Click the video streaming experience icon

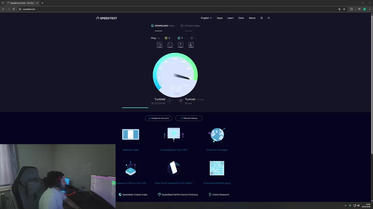pyautogui.click(x=180, y=45)
